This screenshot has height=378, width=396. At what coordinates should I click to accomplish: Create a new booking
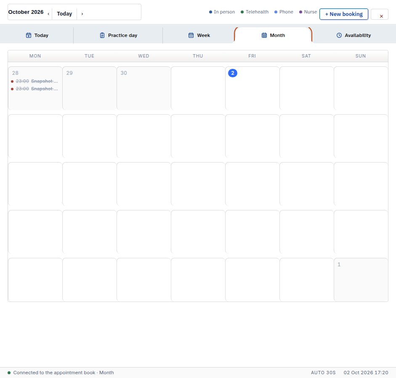(x=344, y=14)
